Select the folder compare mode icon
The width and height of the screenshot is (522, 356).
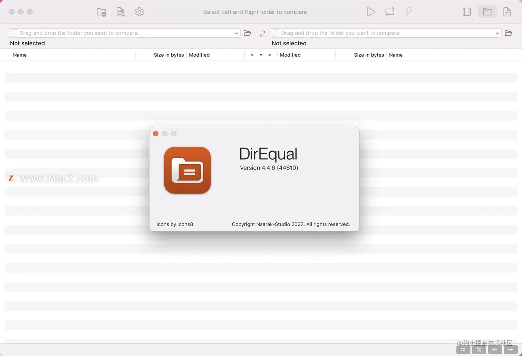[x=487, y=12]
